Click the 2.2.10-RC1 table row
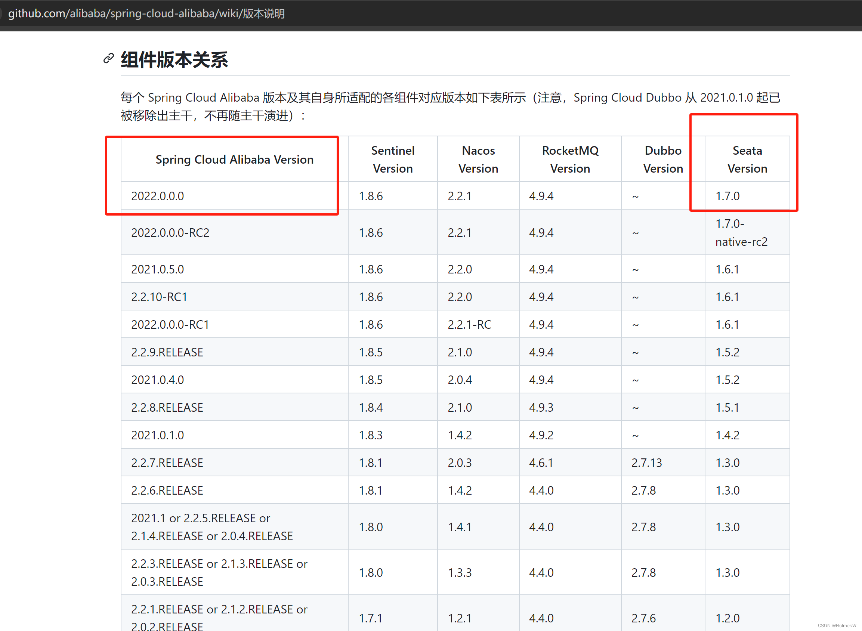 (159, 297)
